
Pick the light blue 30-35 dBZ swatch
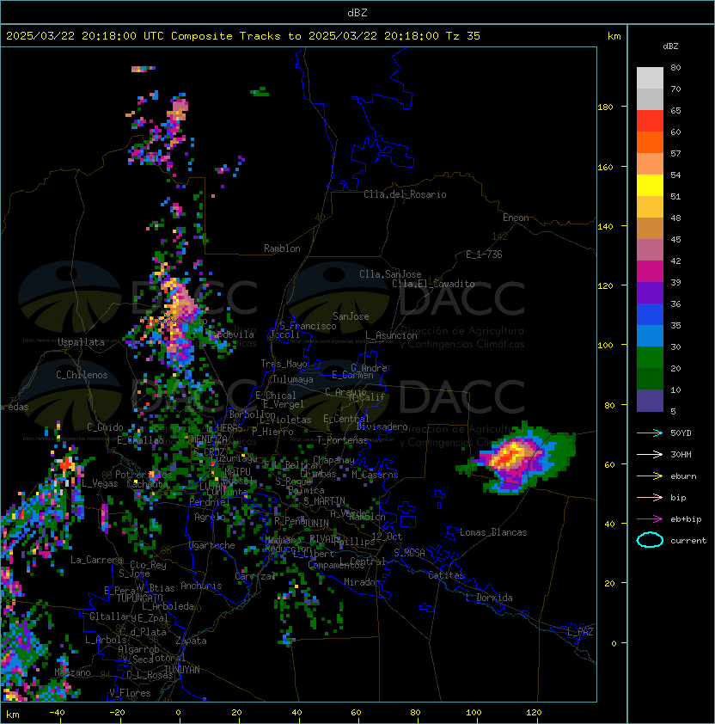click(650, 335)
